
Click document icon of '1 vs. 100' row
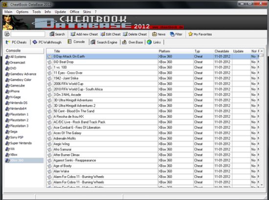(x=49, y=67)
